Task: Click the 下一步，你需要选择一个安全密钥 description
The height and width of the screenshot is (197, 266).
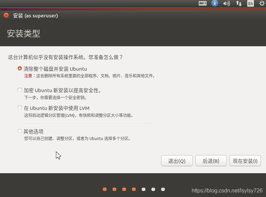Action: [x=56, y=97]
